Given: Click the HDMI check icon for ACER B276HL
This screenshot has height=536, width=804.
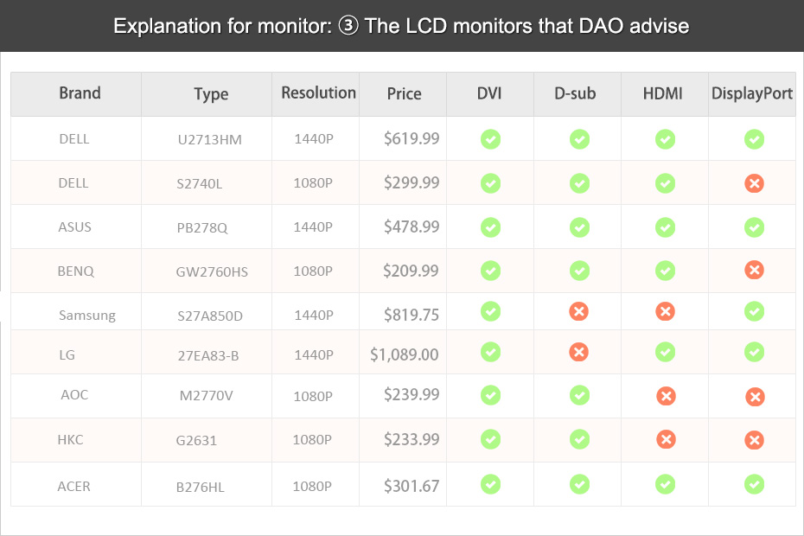Looking at the screenshot, I should [x=665, y=483].
